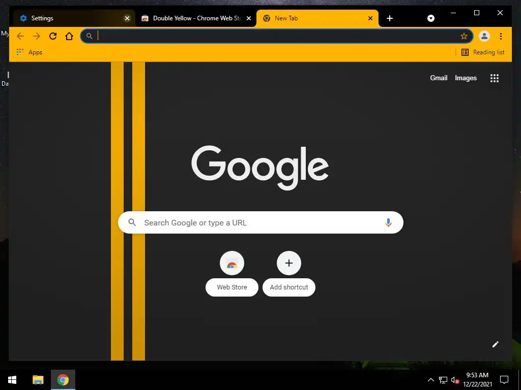Open a new tab with plus button

[390, 18]
